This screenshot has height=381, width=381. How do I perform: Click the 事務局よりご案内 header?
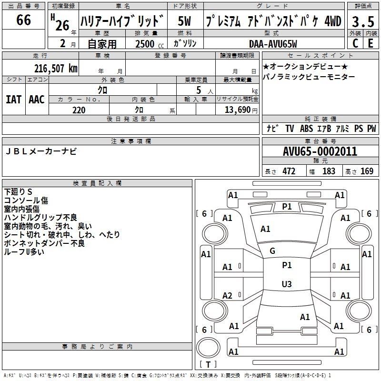pyautogui.click(x=97, y=347)
